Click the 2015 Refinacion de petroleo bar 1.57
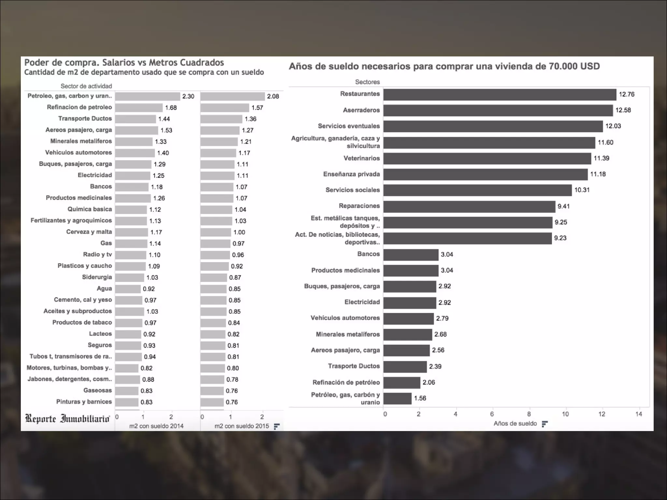The height and width of the screenshot is (500, 667). [x=224, y=108]
